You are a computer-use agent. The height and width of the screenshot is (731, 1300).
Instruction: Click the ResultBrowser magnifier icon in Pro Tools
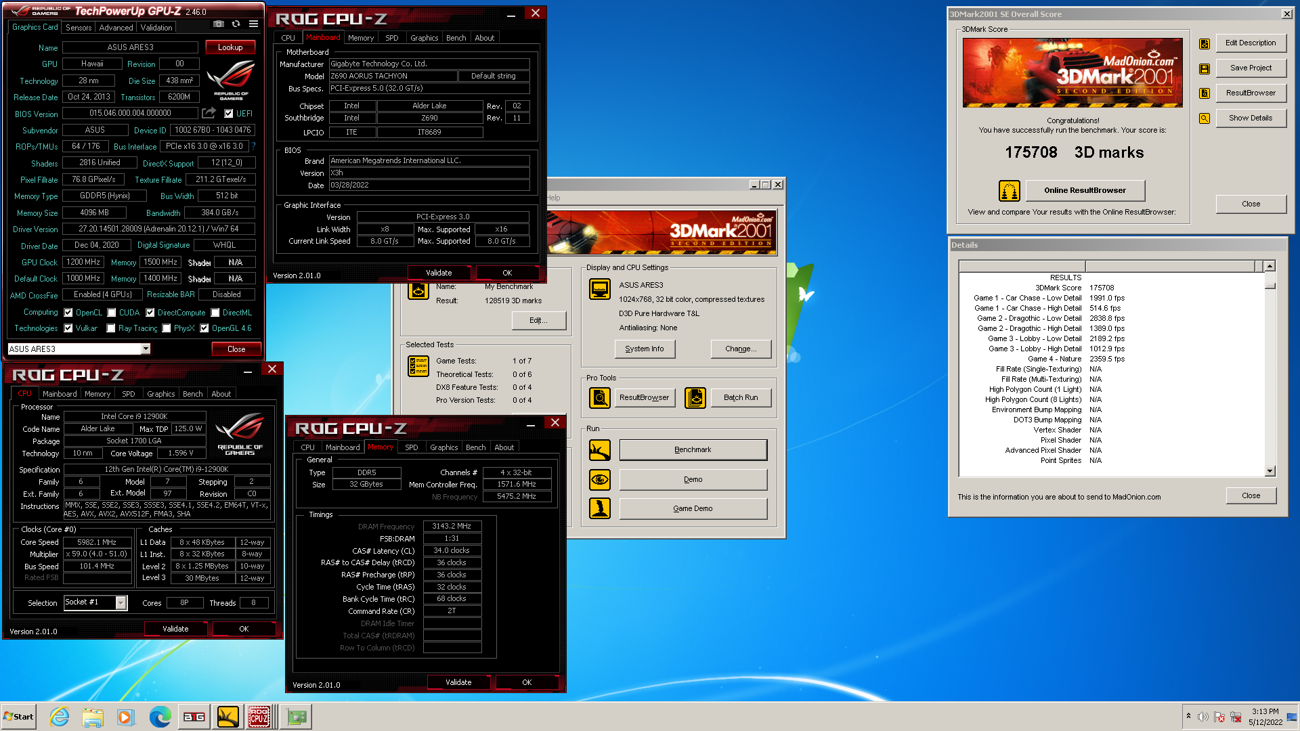pos(599,398)
